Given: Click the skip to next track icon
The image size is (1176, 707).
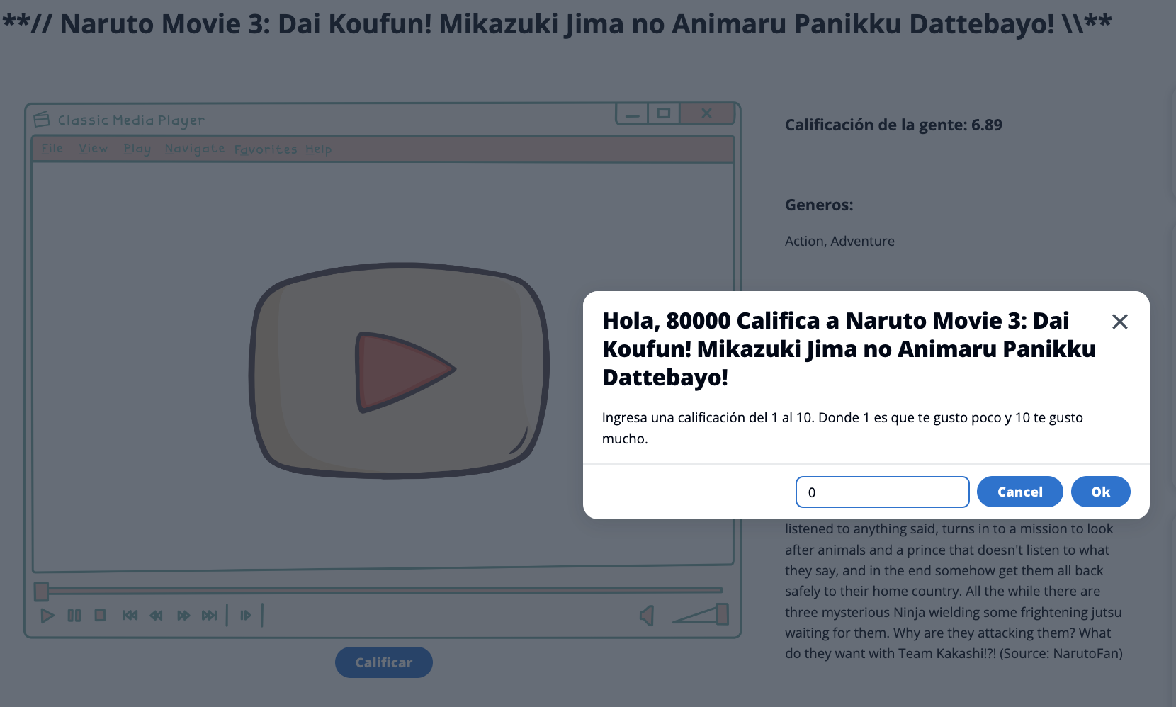Looking at the screenshot, I should click(x=209, y=616).
